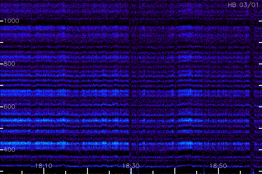Click the 400 frequency axis label
Screen dimensions: 262x174
pos(9,150)
